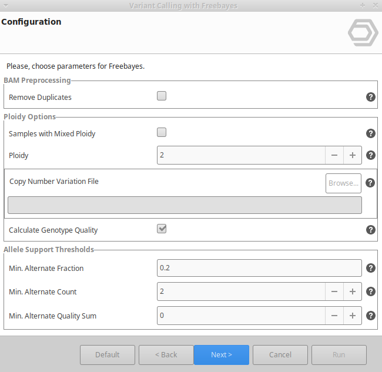Click the Min. Alternate Fraction input field
The image size is (382, 372).
259,268
